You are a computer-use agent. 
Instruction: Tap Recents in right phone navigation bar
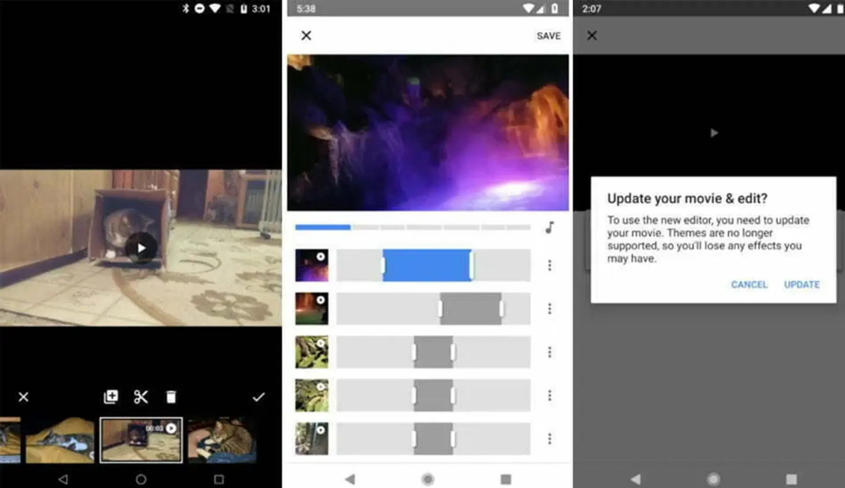click(791, 479)
